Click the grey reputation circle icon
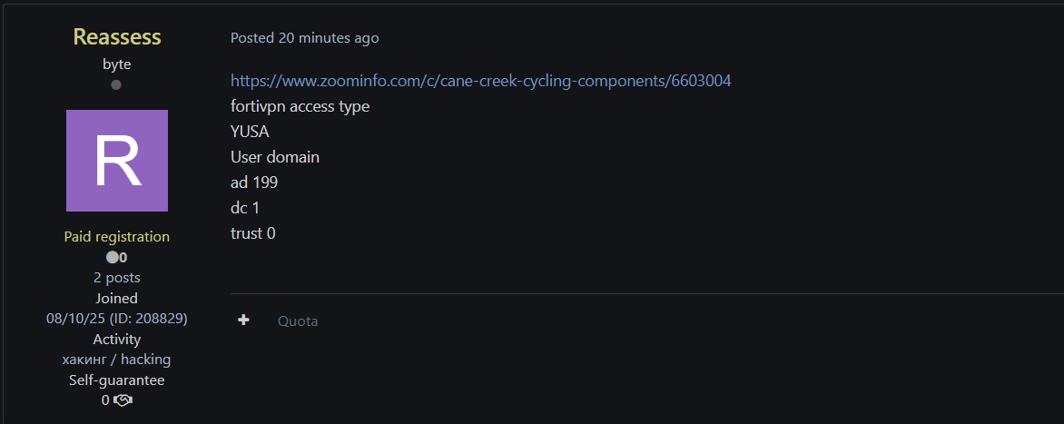Screen dimensions: 1064x424 112,257
